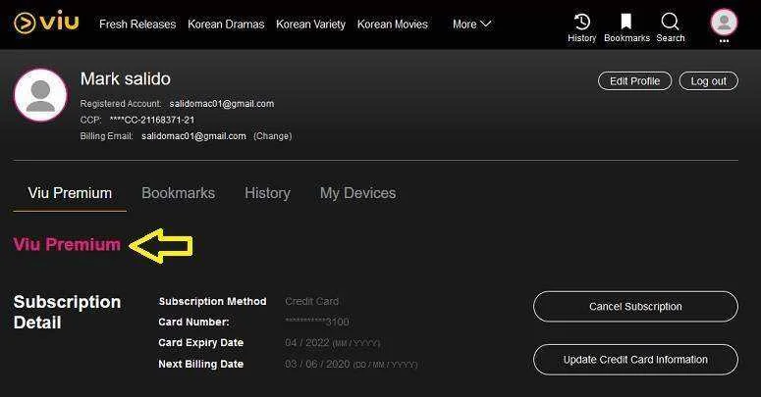Image resolution: width=761 pixels, height=397 pixels.
Task: Open the Bookmarks ribbon icon
Action: (x=626, y=22)
